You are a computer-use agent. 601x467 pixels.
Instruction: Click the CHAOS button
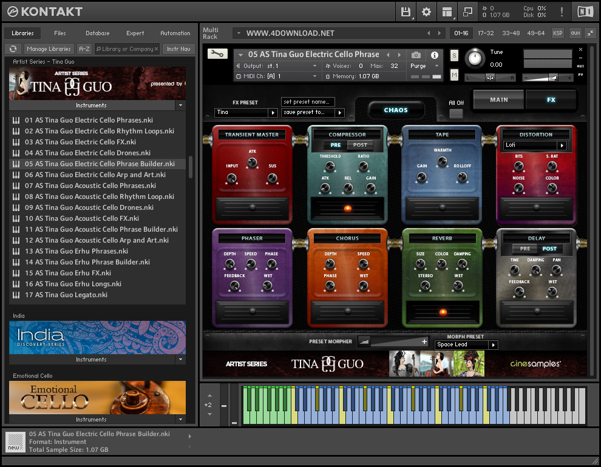pos(396,110)
